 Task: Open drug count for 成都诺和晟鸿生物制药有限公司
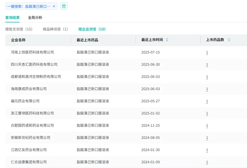(x=207, y=77)
